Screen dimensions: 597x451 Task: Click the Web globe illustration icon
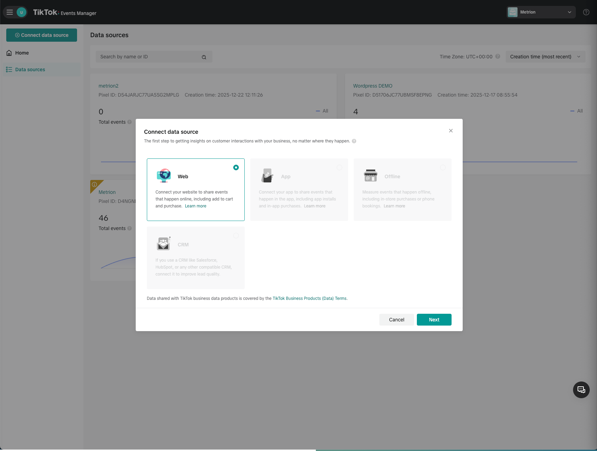(164, 176)
